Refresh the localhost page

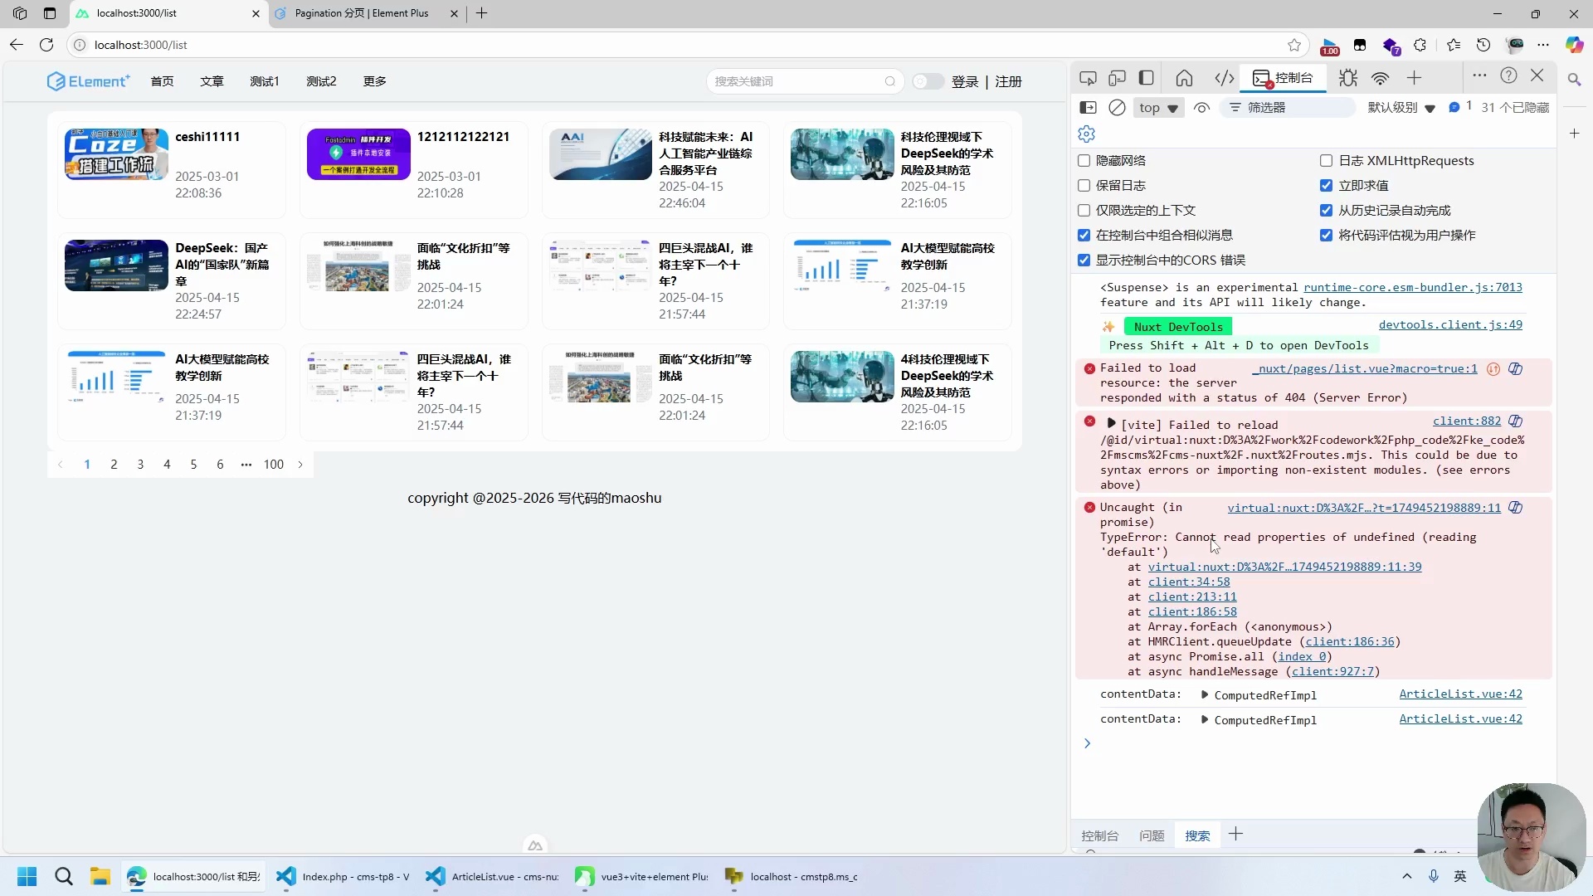tap(46, 45)
